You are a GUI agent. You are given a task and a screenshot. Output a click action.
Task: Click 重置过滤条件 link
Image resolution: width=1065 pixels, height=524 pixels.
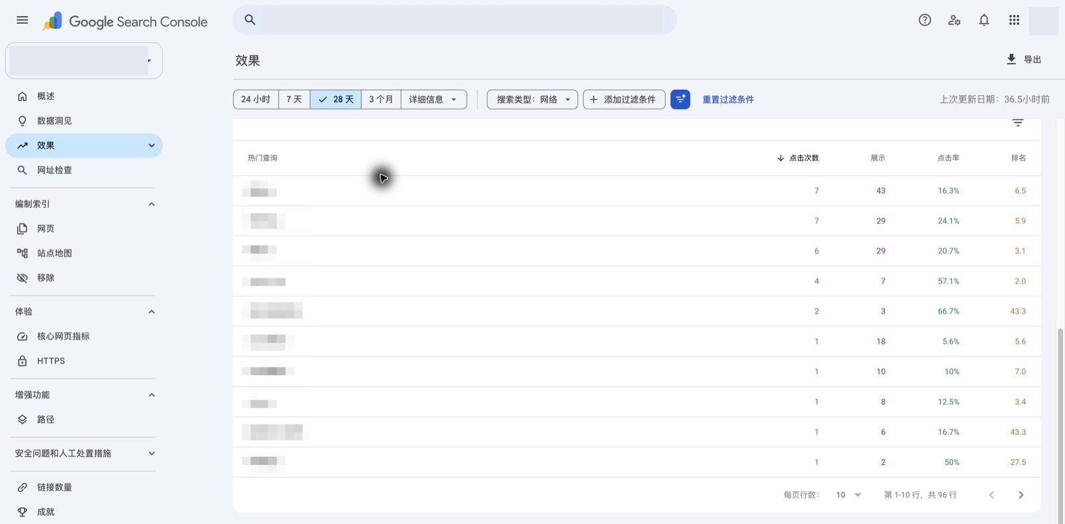click(728, 99)
